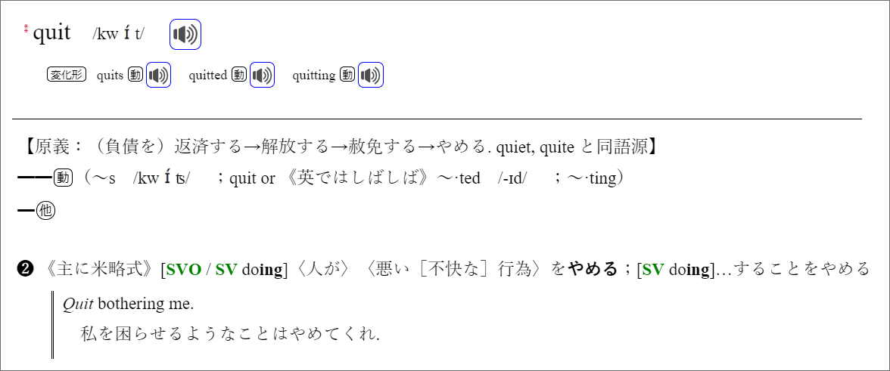Click the 【原義】 etymology note line

pos(339,147)
